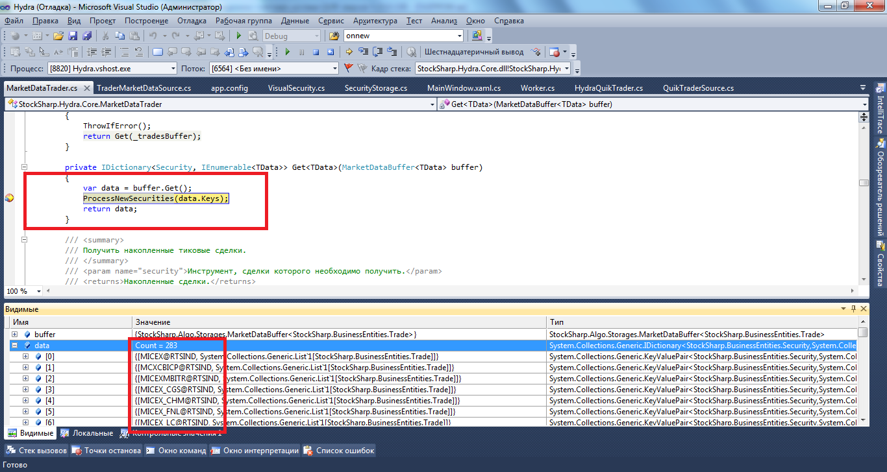
Task: Open the Свойства side panel tab
Action: click(x=881, y=263)
